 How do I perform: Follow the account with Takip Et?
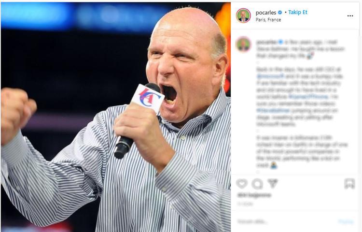click(298, 12)
